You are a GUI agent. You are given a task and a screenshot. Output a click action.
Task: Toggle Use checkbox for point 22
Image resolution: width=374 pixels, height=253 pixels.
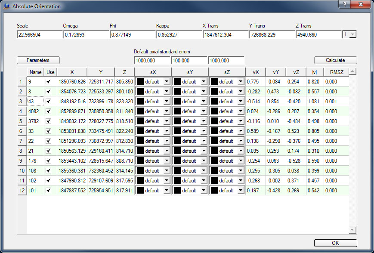click(x=49, y=141)
